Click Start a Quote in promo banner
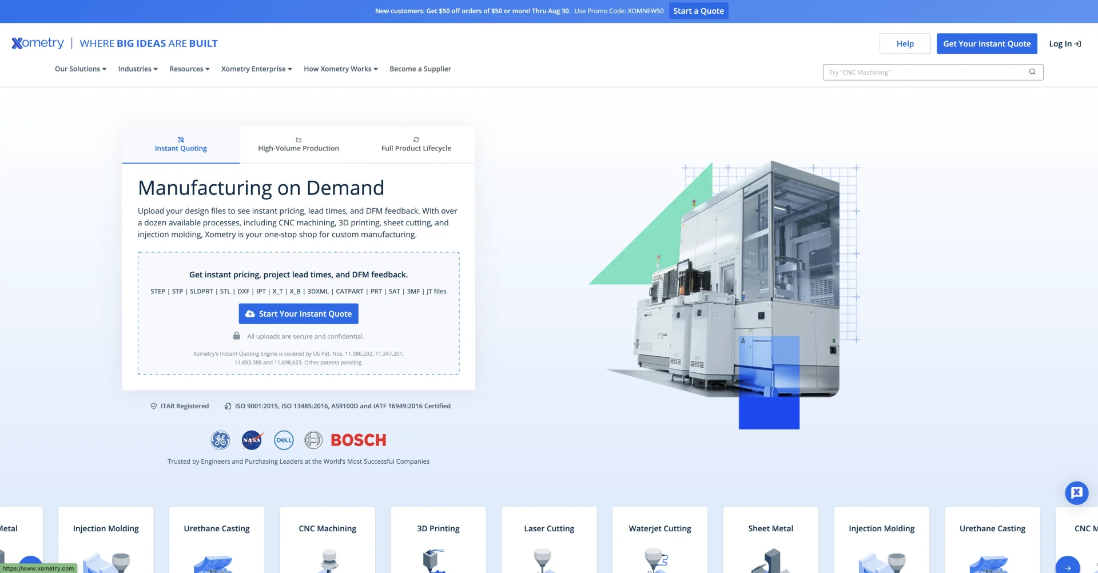1098x573 pixels. pos(698,11)
